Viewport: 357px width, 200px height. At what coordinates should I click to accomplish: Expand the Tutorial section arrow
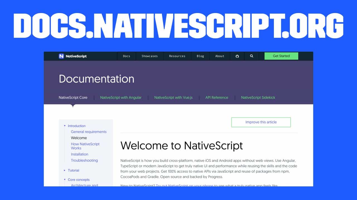tap(65, 170)
